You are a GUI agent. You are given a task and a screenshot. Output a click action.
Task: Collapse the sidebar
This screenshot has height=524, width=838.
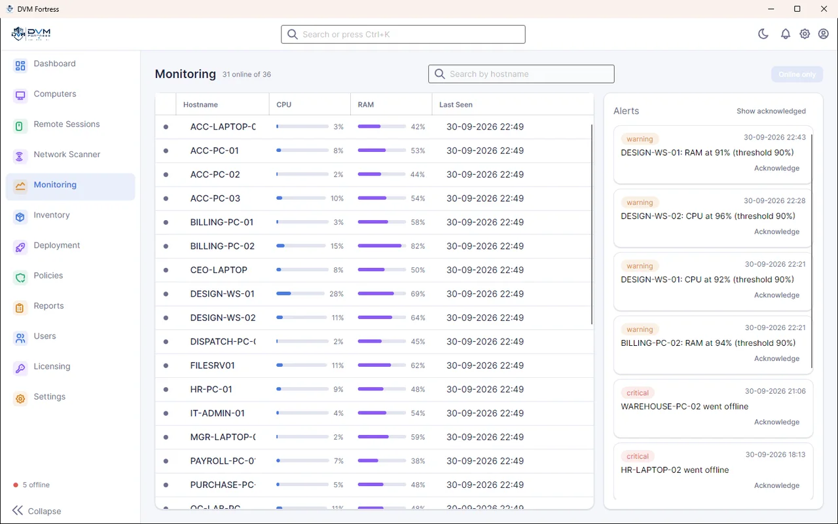(x=37, y=511)
